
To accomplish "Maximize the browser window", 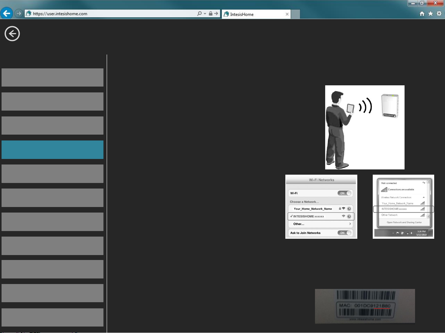I will (422, 3).
